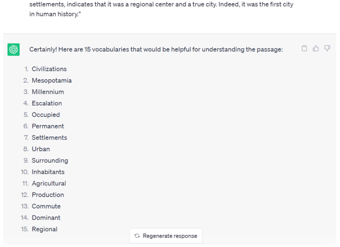Click the green ChatGPT logo avatar
Screen dimensions: 340x247
pyautogui.click(x=13, y=50)
